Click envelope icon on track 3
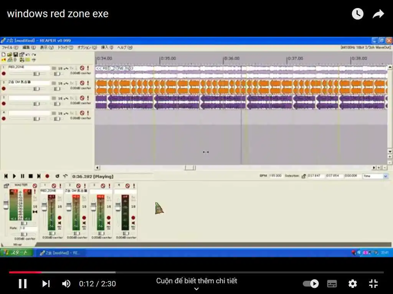This screenshot has height=294, width=393. pyautogui.click(x=66, y=98)
